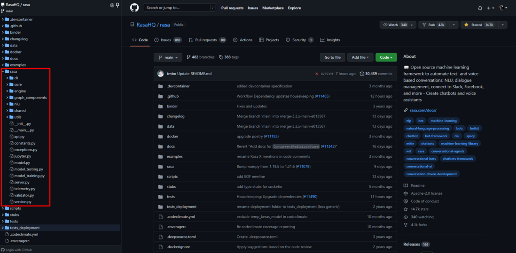Open Pull requests in top navigation
Screen dimensions: 516x253
[x=232, y=8]
